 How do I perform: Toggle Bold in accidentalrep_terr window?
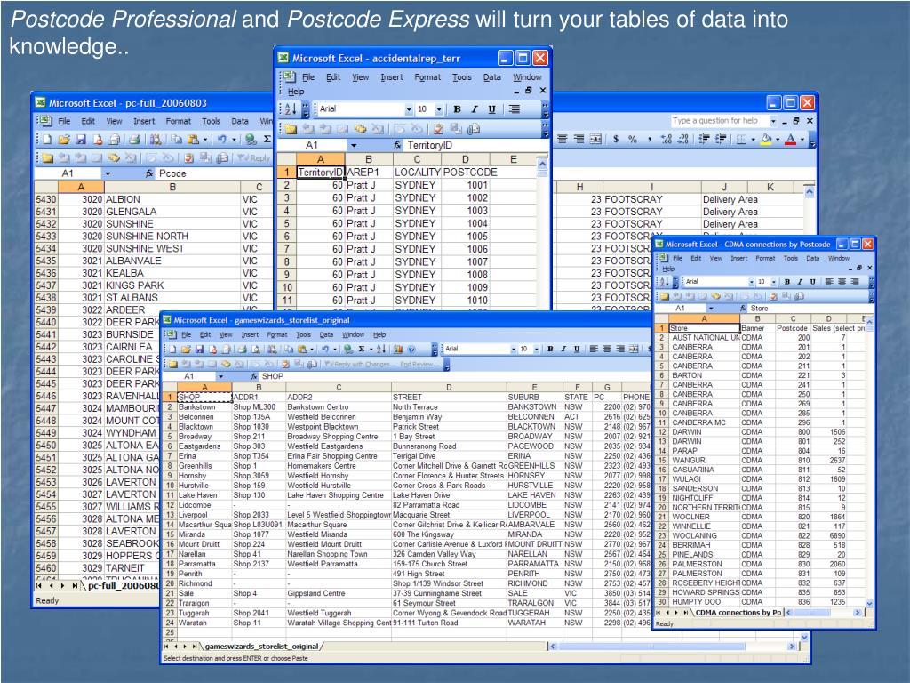[458, 109]
